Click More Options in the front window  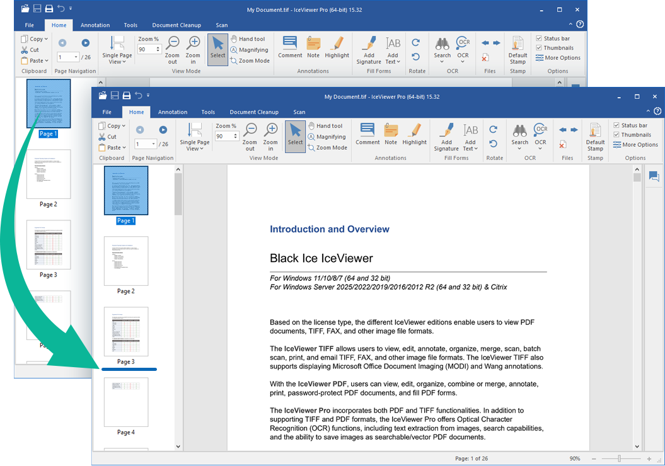click(635, 145)
